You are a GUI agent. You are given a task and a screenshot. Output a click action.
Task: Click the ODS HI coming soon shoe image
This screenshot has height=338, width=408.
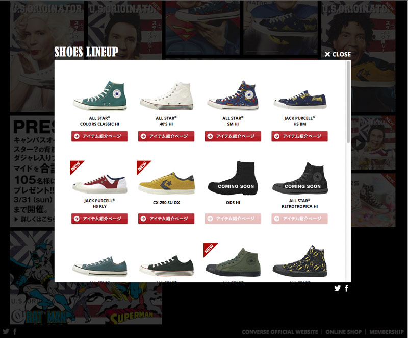(233, 178)
